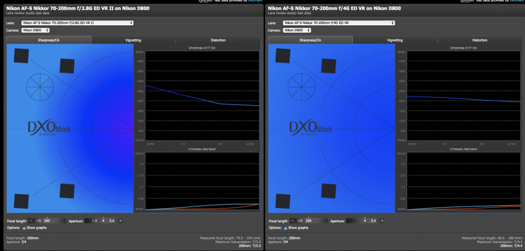The width and height of the screenshot is (525, 251).
Task: Set focal length to 135 in right panel
Action: [x=299, y=221]
